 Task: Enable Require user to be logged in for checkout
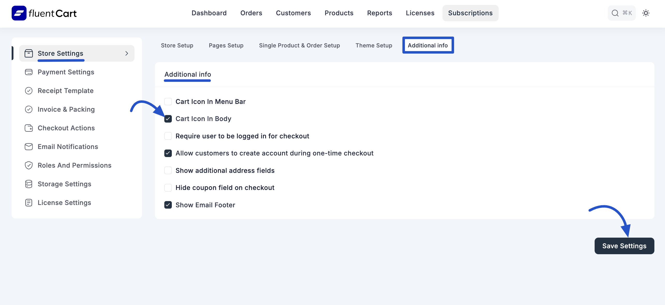pyautogui.click(x=168, y=136)
